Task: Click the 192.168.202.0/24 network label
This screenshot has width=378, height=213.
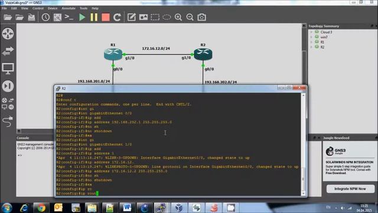Action: pos(220,82)
